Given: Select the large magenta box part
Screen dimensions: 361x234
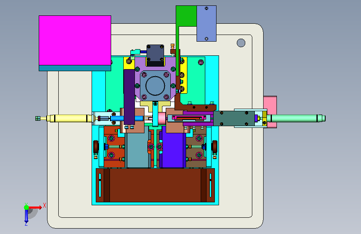Looking at the screenshot, I should (x=75, y=40).
